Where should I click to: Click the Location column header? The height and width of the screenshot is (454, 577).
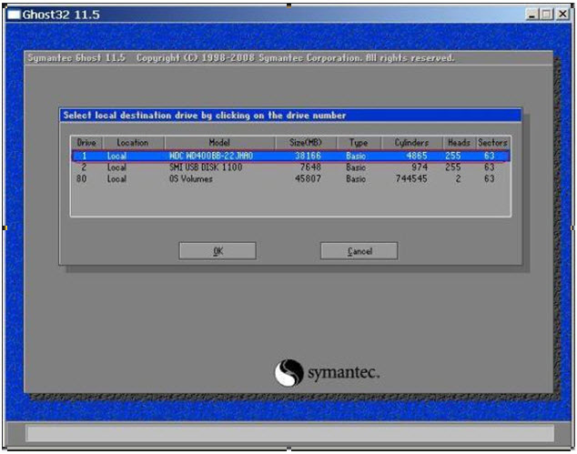(132, 143)
